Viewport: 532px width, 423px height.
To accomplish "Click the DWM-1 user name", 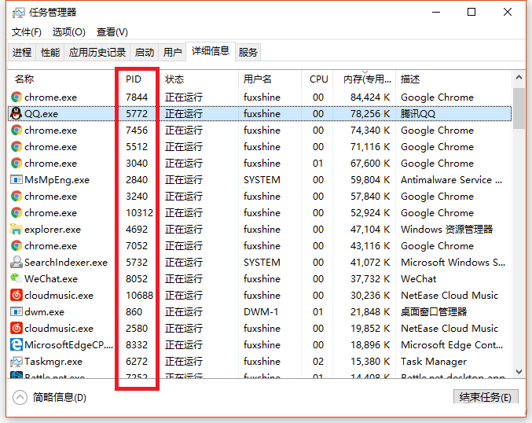I will [x=261, y=312].
